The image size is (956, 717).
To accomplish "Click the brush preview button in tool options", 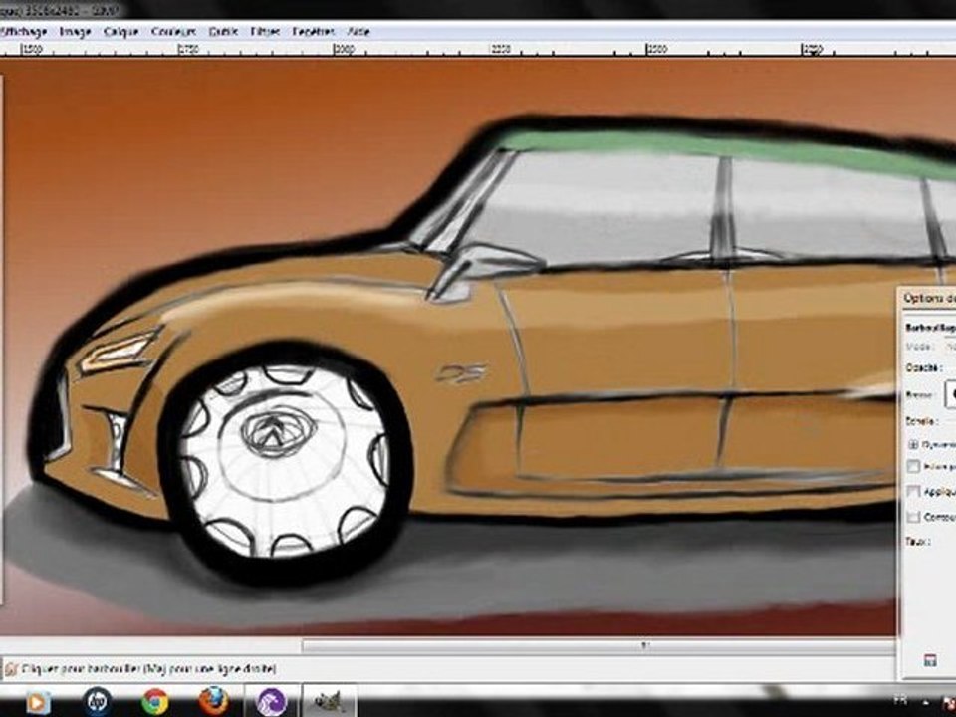I will pyautogui.click(x=950, y=394).
